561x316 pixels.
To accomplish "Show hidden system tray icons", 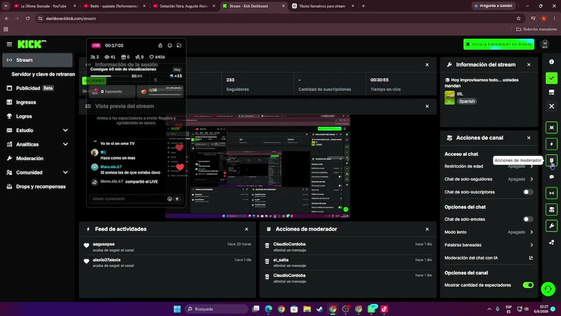I will tap(490, 309).
